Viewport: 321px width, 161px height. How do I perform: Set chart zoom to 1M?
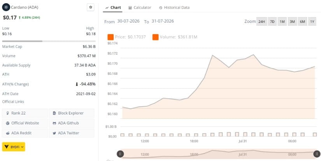(282, 21)
